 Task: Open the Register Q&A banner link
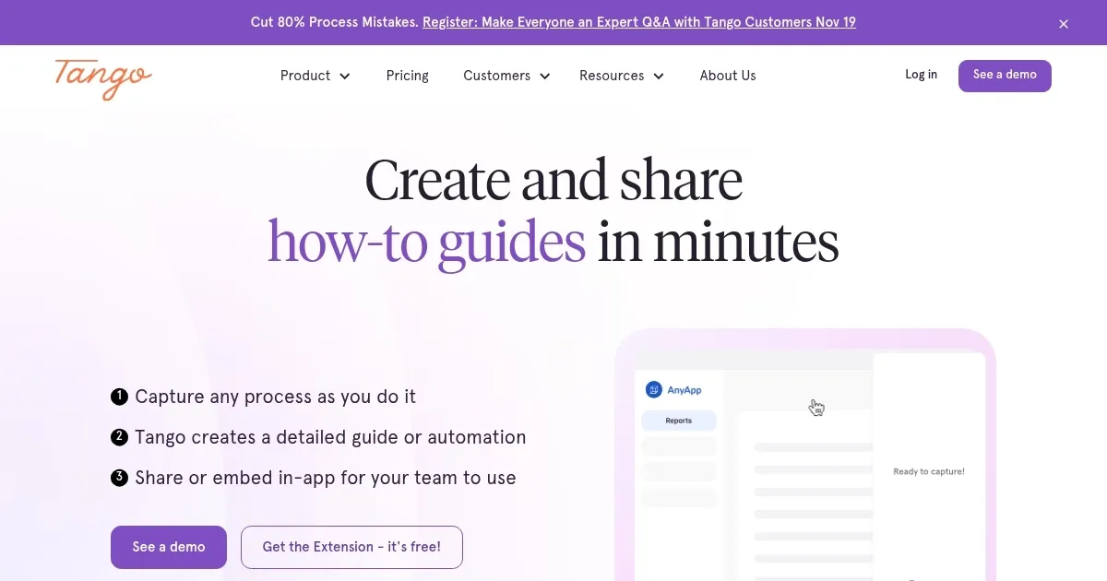coord(639,22)
